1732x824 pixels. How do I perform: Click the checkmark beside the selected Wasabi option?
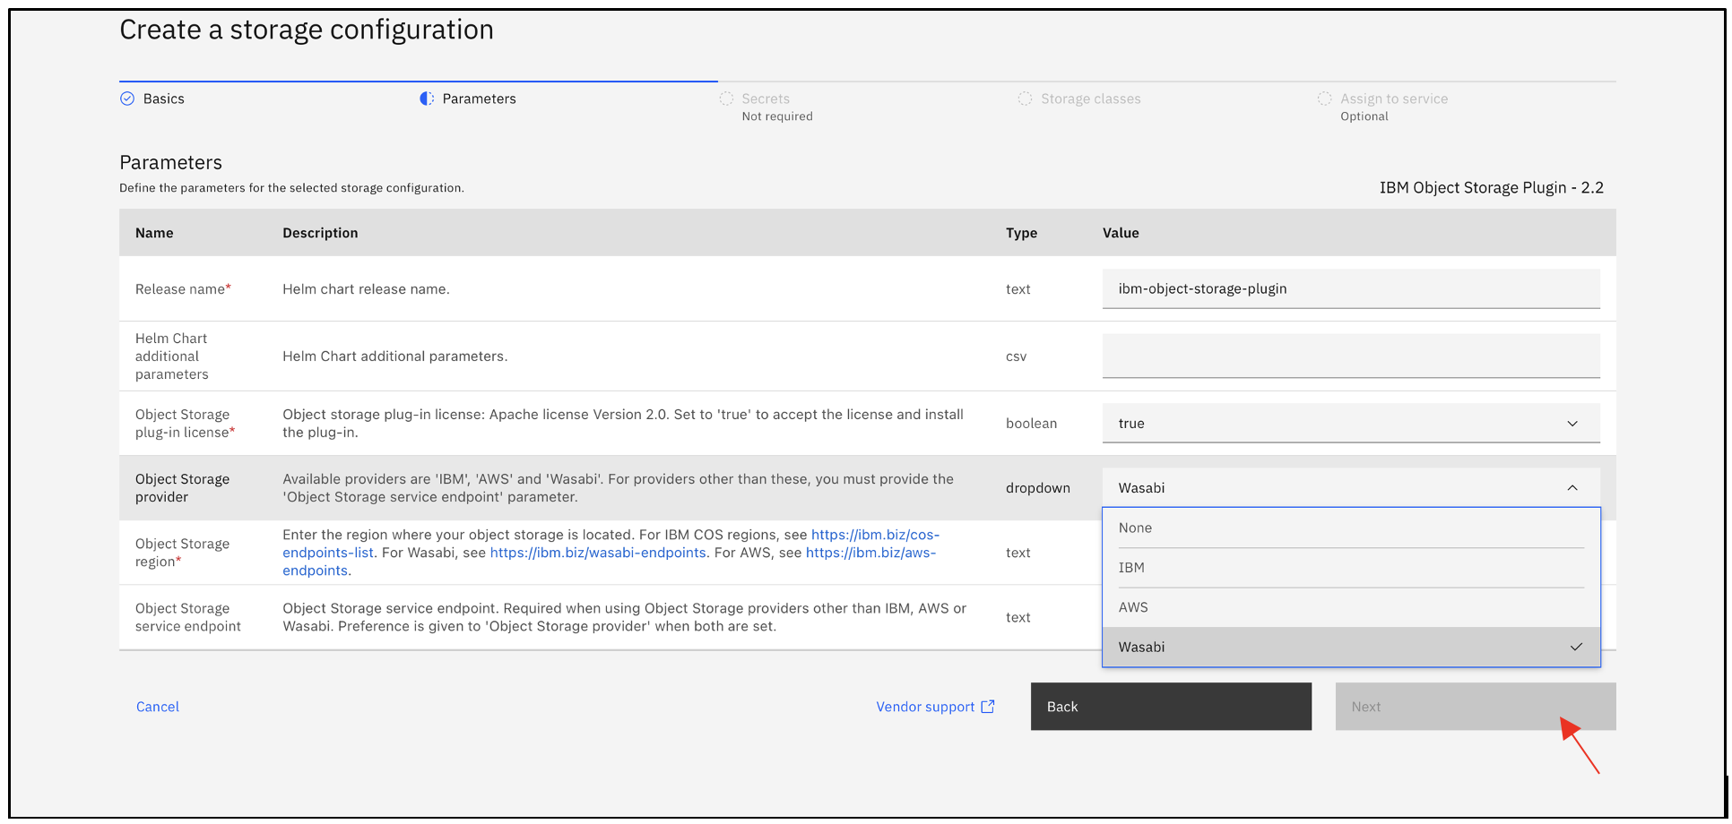coord(1576,647)
